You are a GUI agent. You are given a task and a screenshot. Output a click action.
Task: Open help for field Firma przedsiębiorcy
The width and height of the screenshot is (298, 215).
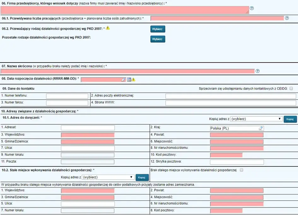click(251, 9)
